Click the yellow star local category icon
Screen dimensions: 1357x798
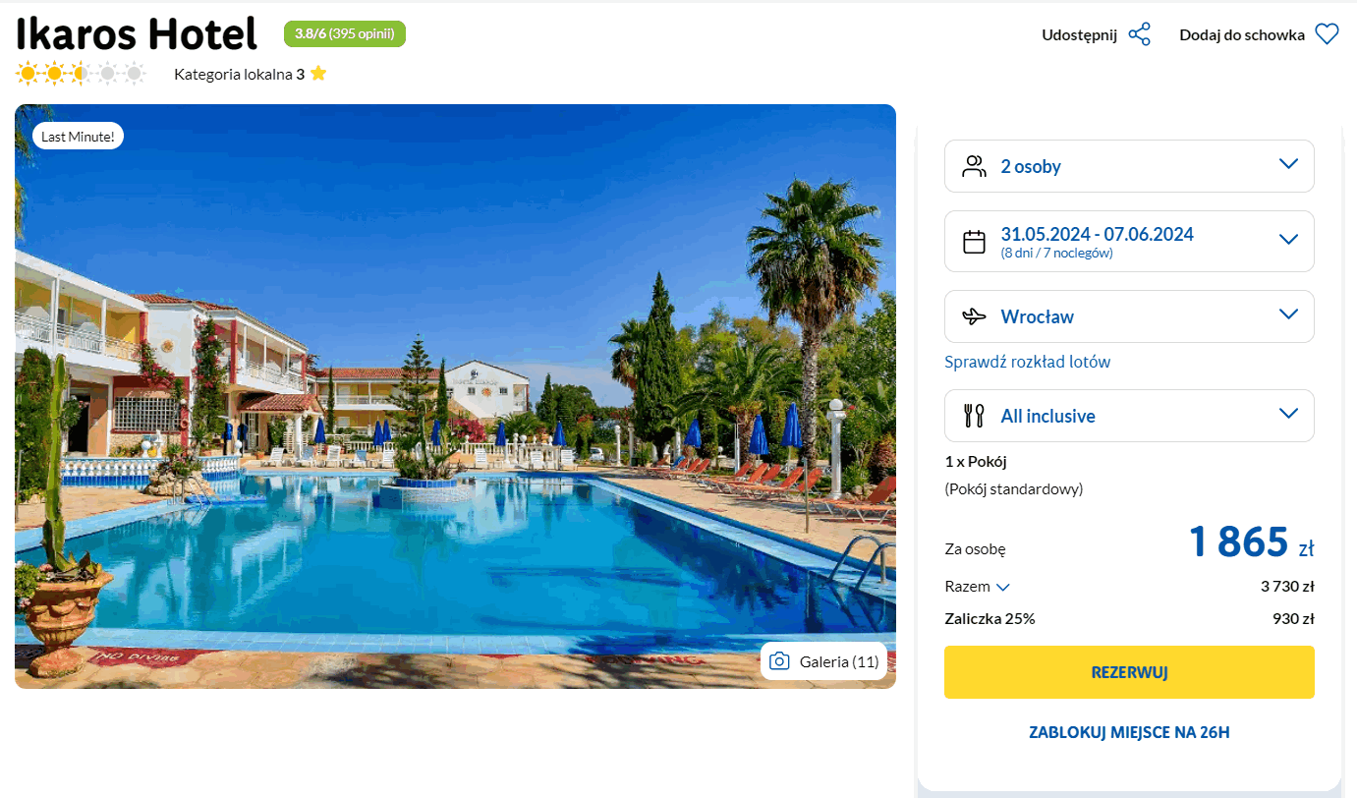(317, 74)
